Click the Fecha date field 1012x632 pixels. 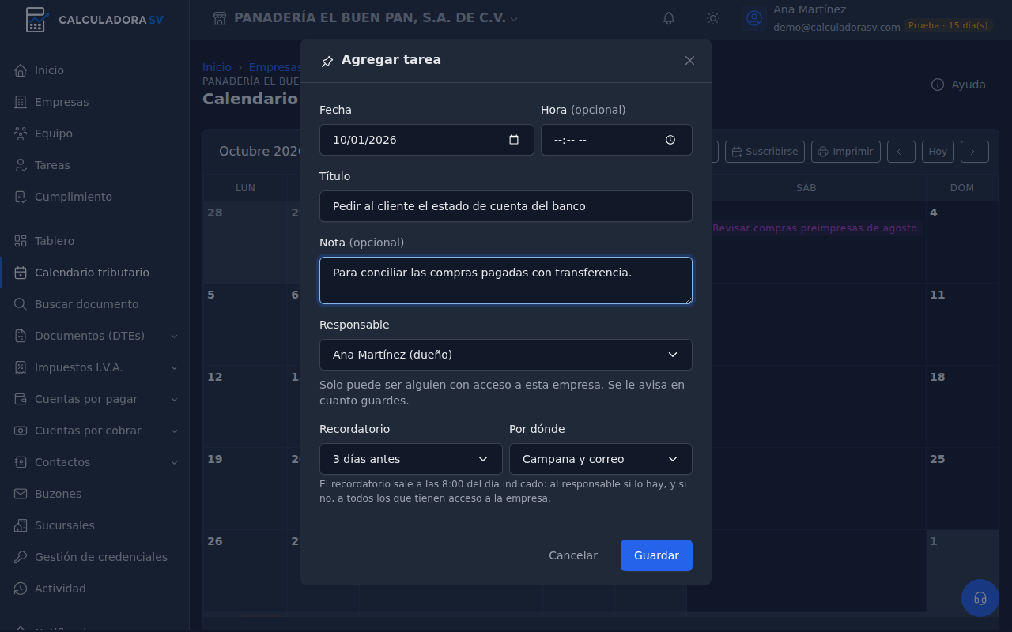(x=427, y=140)
